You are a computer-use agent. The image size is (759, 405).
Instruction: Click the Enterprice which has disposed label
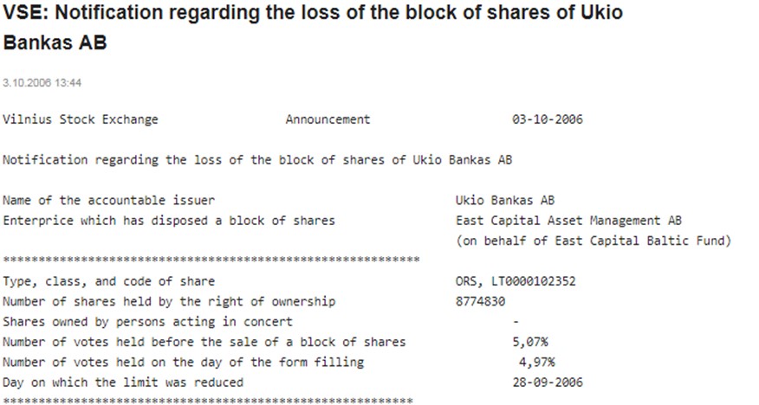point(169,221)
